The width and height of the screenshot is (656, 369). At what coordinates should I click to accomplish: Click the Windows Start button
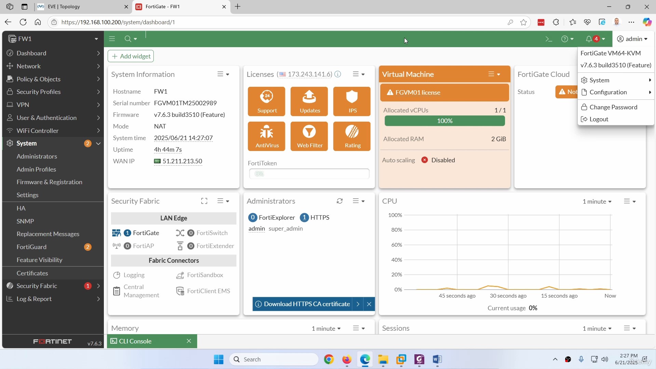pyautogui.click(x=219, y=359)
